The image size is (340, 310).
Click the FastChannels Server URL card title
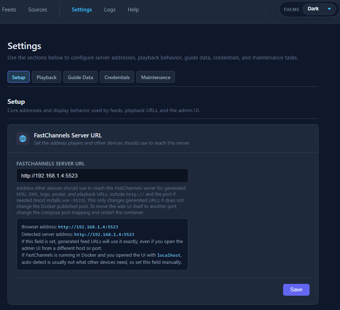coord(68,135)
